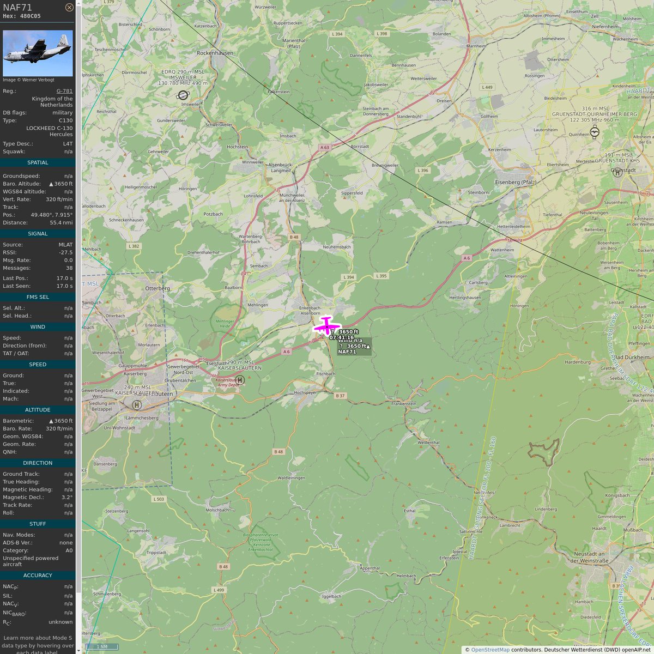Click the sidebar scroll-down arrow

[x=78, y=650]
